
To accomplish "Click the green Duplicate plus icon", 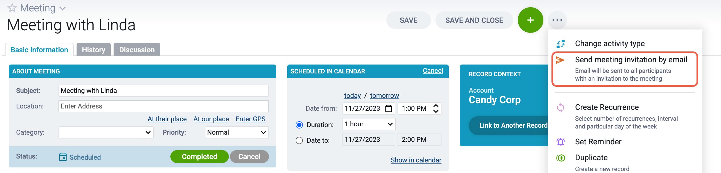I will [560, 158].
